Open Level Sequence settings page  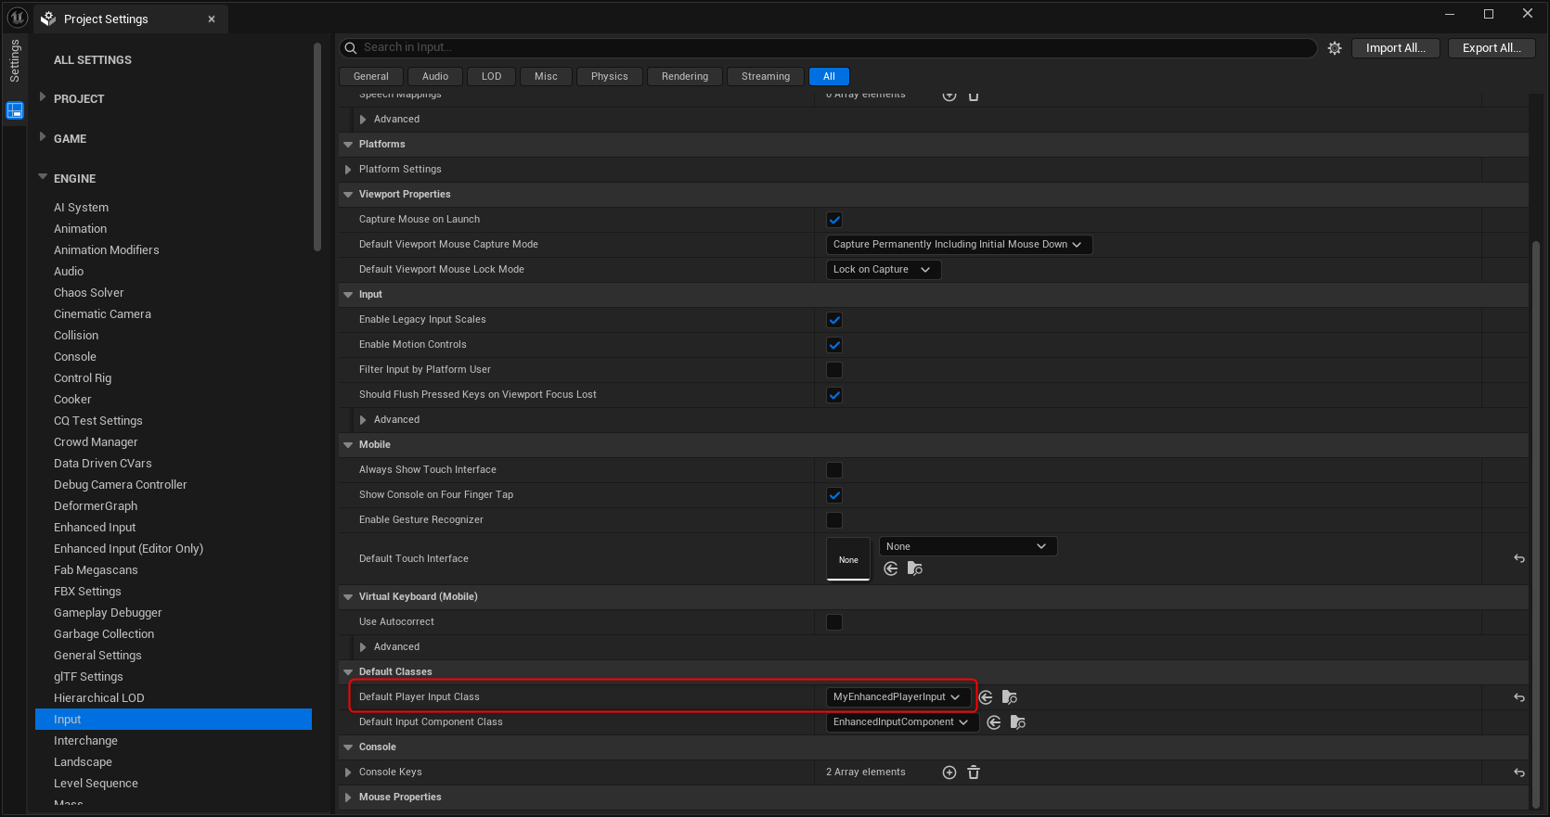point(96,784)
